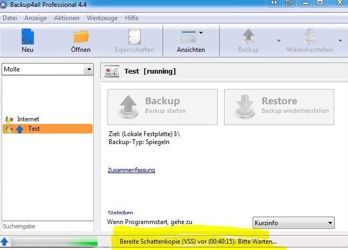Expand the Ansichten dropdown arrow
The height and width of the screenshot is (250, 348).
click(201, 33)
